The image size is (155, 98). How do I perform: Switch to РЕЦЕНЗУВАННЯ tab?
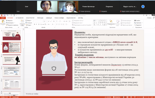pyautogui.click(x=71, y=18)
